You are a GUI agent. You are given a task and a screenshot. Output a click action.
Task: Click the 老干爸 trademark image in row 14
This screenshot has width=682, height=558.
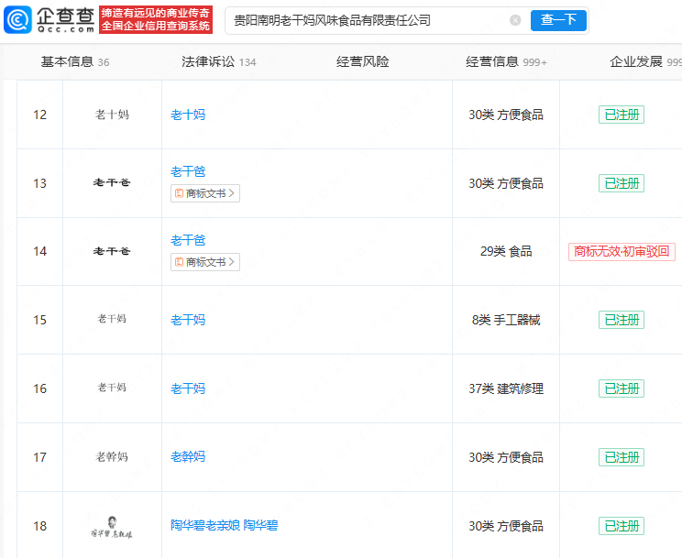click(x=112, y=251)
